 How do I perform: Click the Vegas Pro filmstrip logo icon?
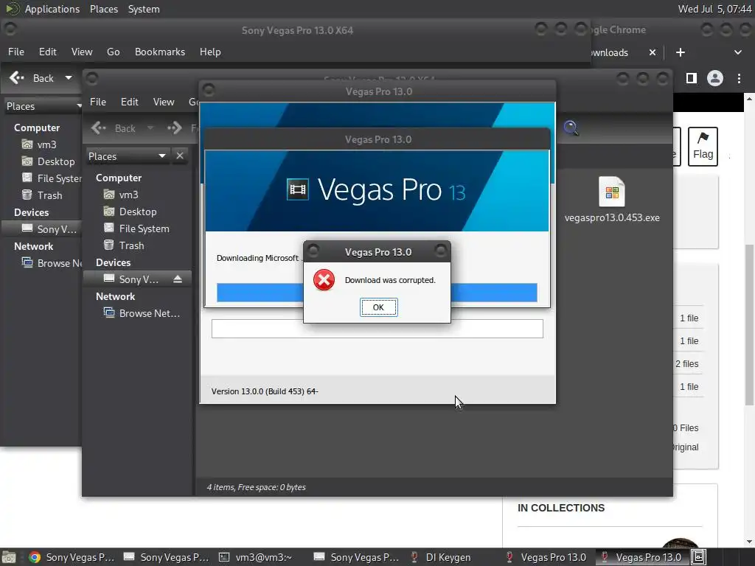click(x=298, y=189)
